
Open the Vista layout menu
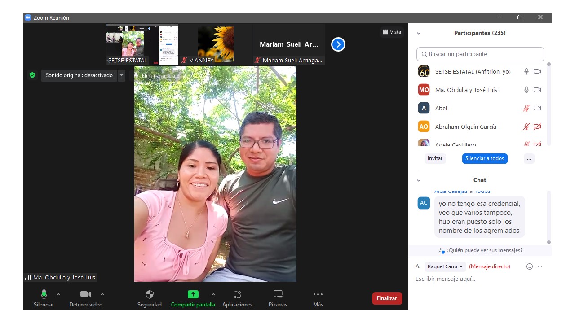tap(392, 32)
